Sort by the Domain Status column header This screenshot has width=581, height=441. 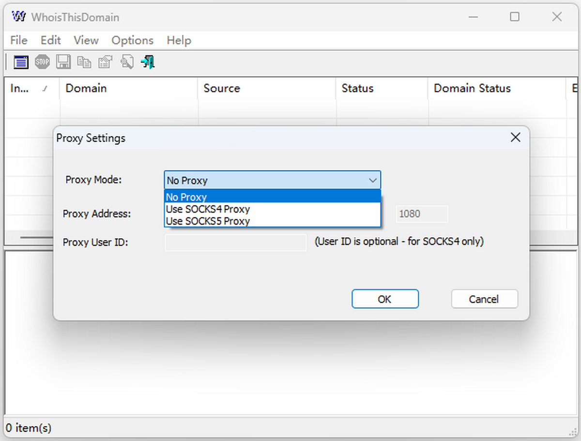pos(497,89)
